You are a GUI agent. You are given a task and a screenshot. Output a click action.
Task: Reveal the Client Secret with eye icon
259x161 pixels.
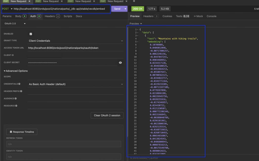coord(120,62)
